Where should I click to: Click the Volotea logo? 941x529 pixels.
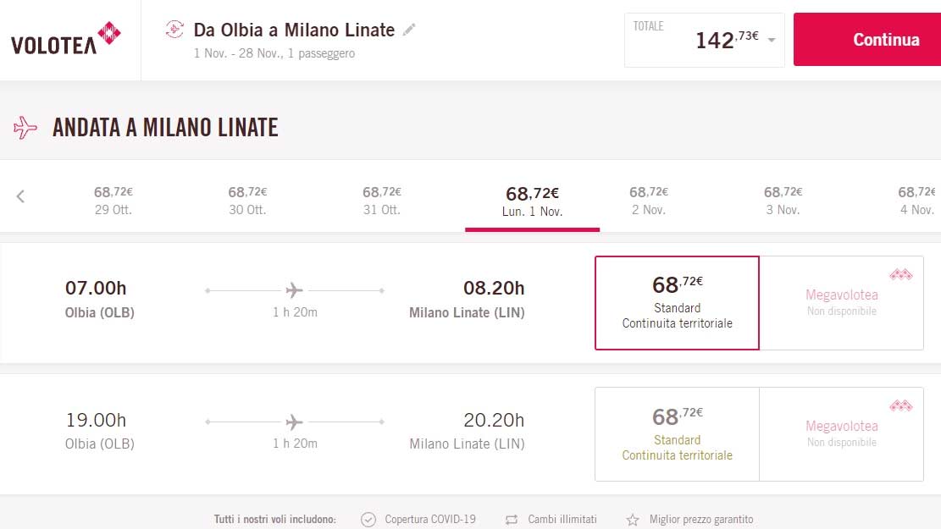[x=66, y=38]
